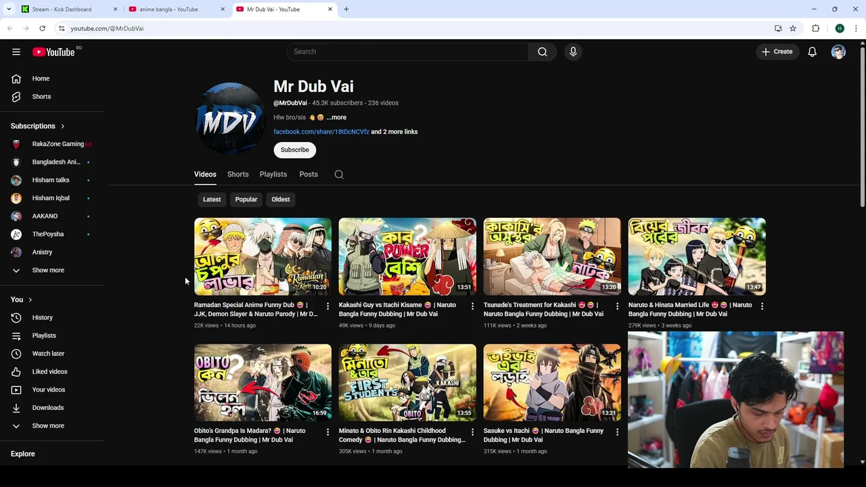Viewport: 866px width, 487px height.
Task: Switch to Posts channel tab
Action: (x=309, y=175)
